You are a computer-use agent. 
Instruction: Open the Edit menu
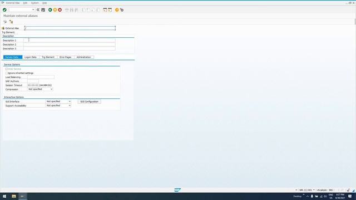click(25, 3)
